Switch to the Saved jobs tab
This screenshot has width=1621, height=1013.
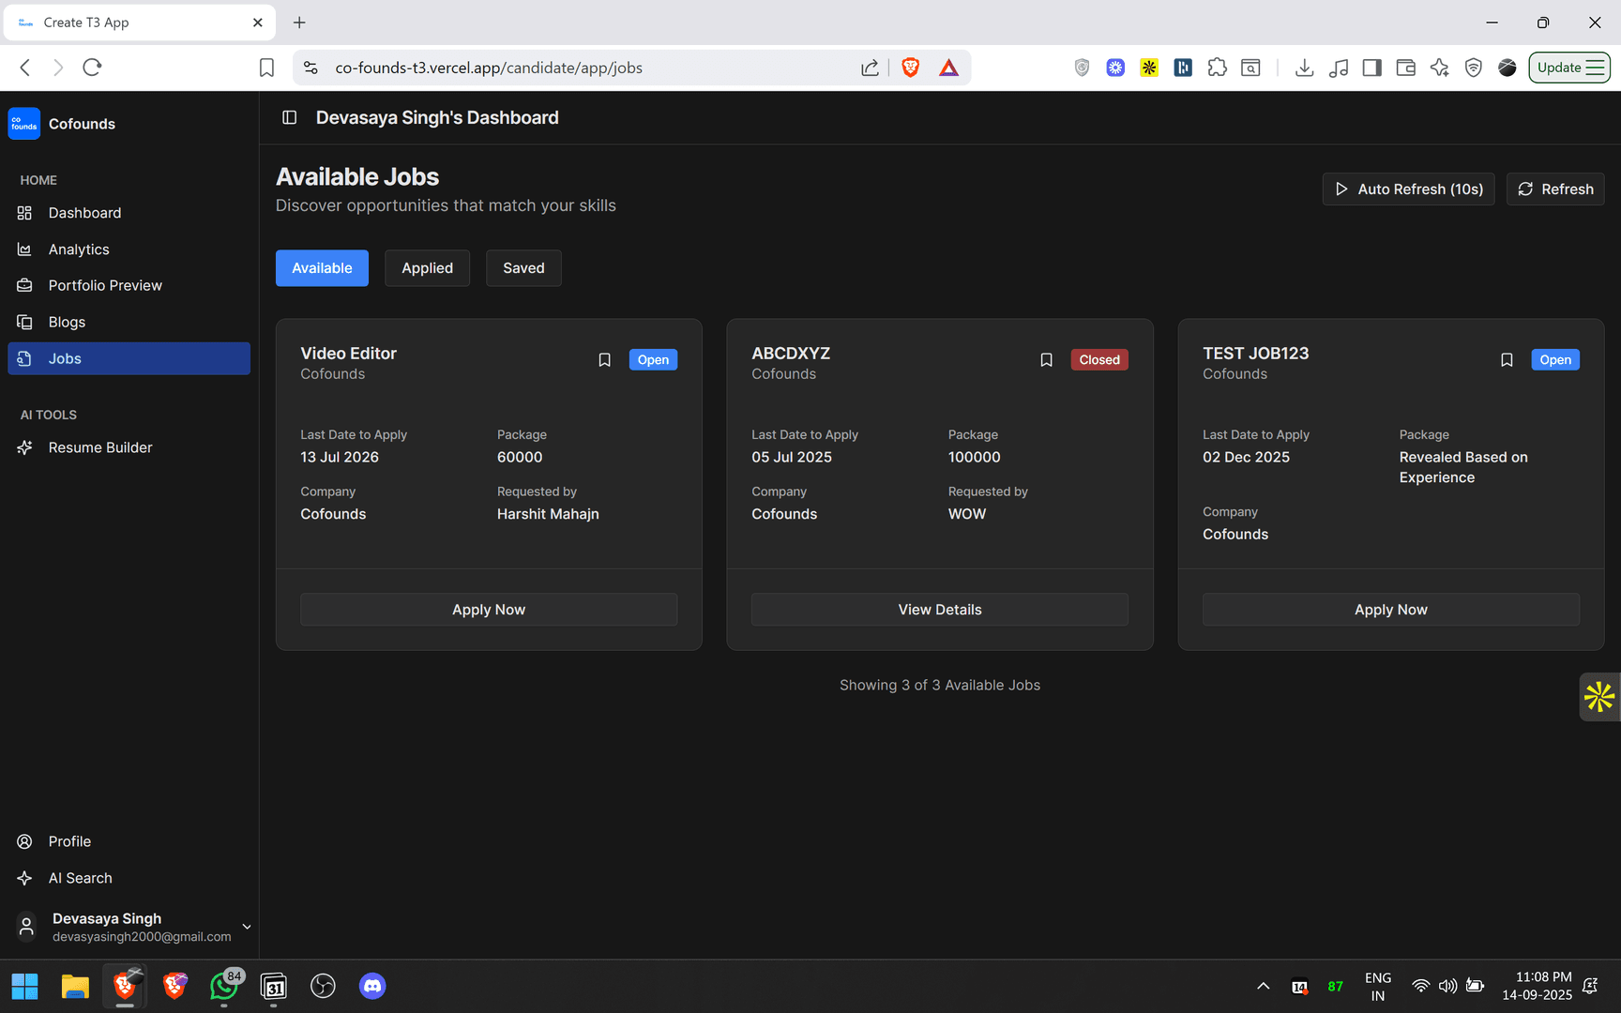523,268
